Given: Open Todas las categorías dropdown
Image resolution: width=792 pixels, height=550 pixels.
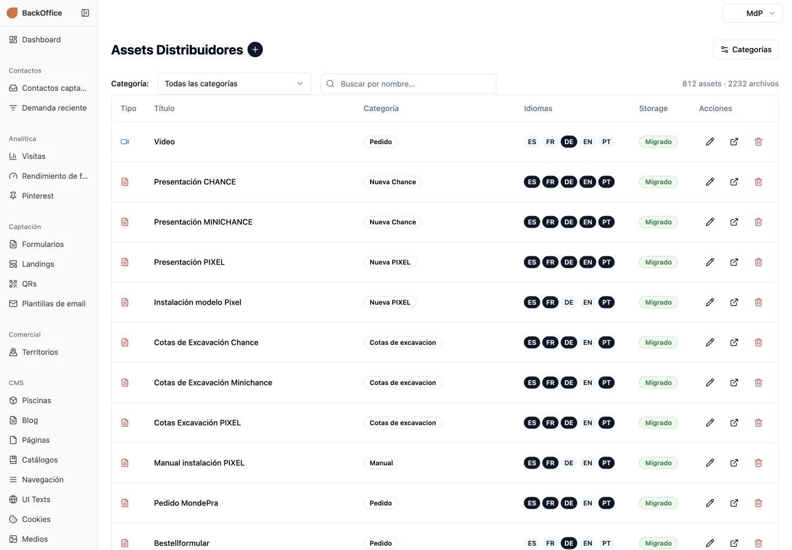Looking at the screenshot, I should (234, 84).
